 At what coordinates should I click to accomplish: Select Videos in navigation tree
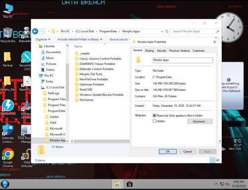click(x=48, y=70)
